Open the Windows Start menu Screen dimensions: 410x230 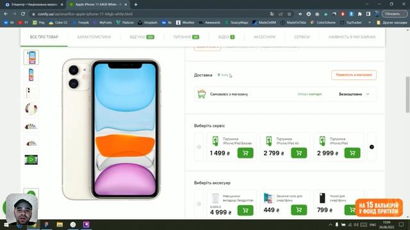coord(6,224)
